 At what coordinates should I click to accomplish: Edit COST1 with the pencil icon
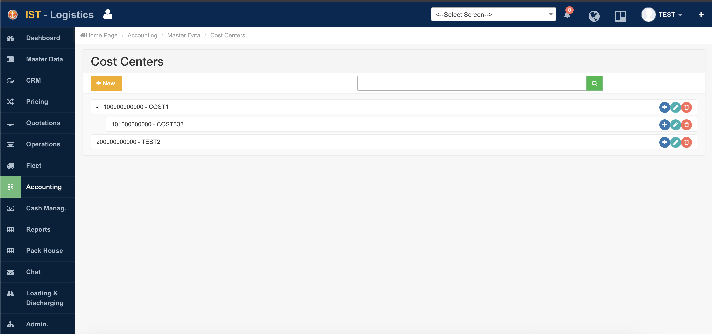pyautogui.click(x=675, y=107)
